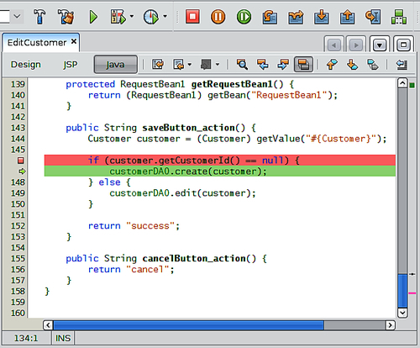Switch to the Design view tab

click(x=26, y=65)
